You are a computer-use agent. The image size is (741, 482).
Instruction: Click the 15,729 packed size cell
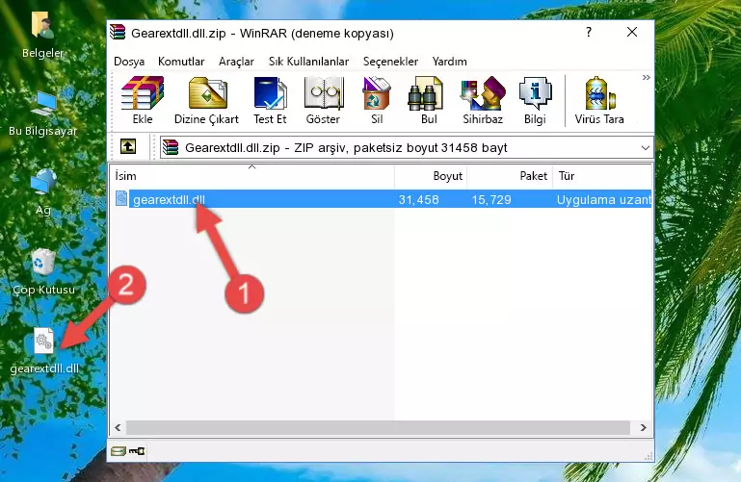tap(491, 199)
